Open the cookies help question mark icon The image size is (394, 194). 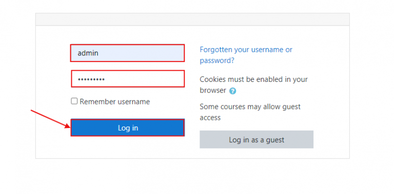pos(232,91)
